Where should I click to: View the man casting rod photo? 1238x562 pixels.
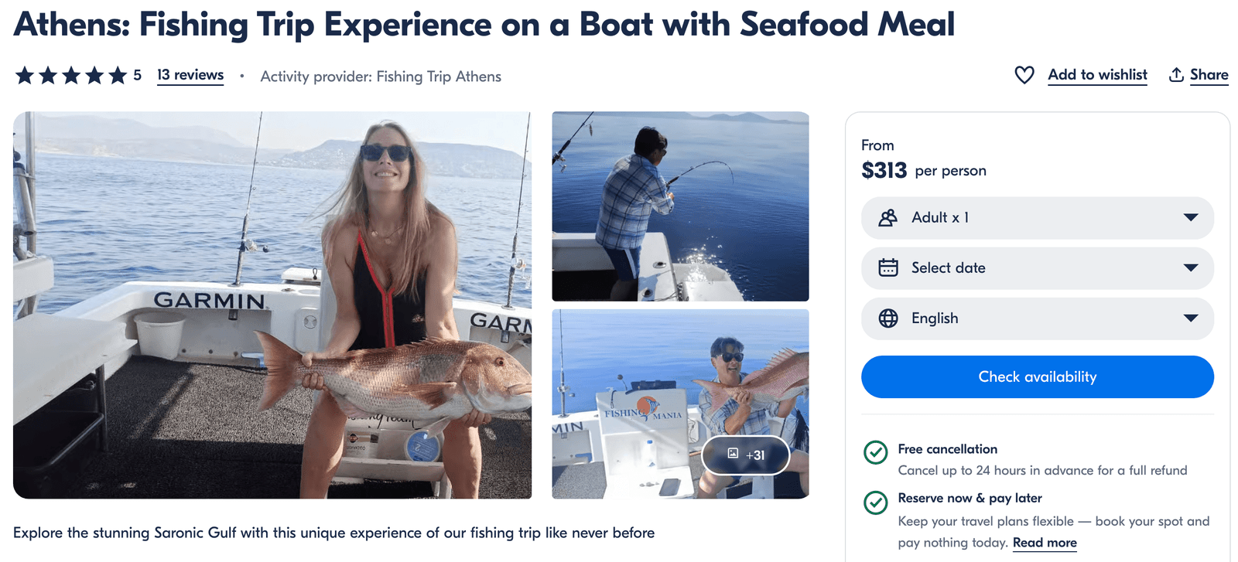pyautogui.click(x=680, y=206)
